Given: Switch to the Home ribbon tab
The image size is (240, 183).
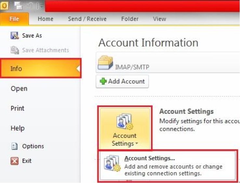Looking at the screenshot, I should [x=46, y=19].
